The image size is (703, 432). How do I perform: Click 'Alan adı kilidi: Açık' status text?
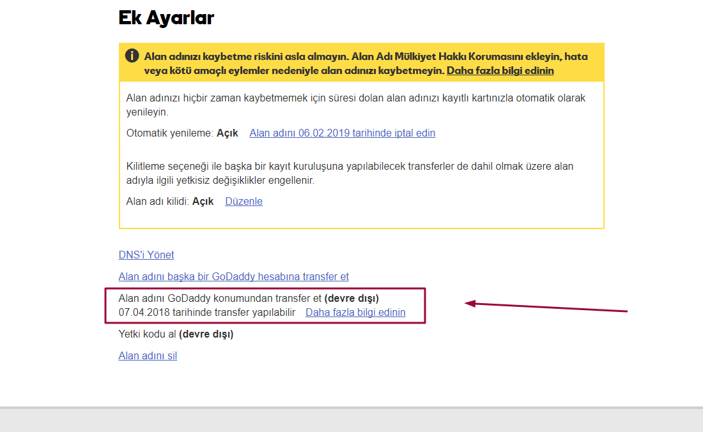(x=170, y=202)
